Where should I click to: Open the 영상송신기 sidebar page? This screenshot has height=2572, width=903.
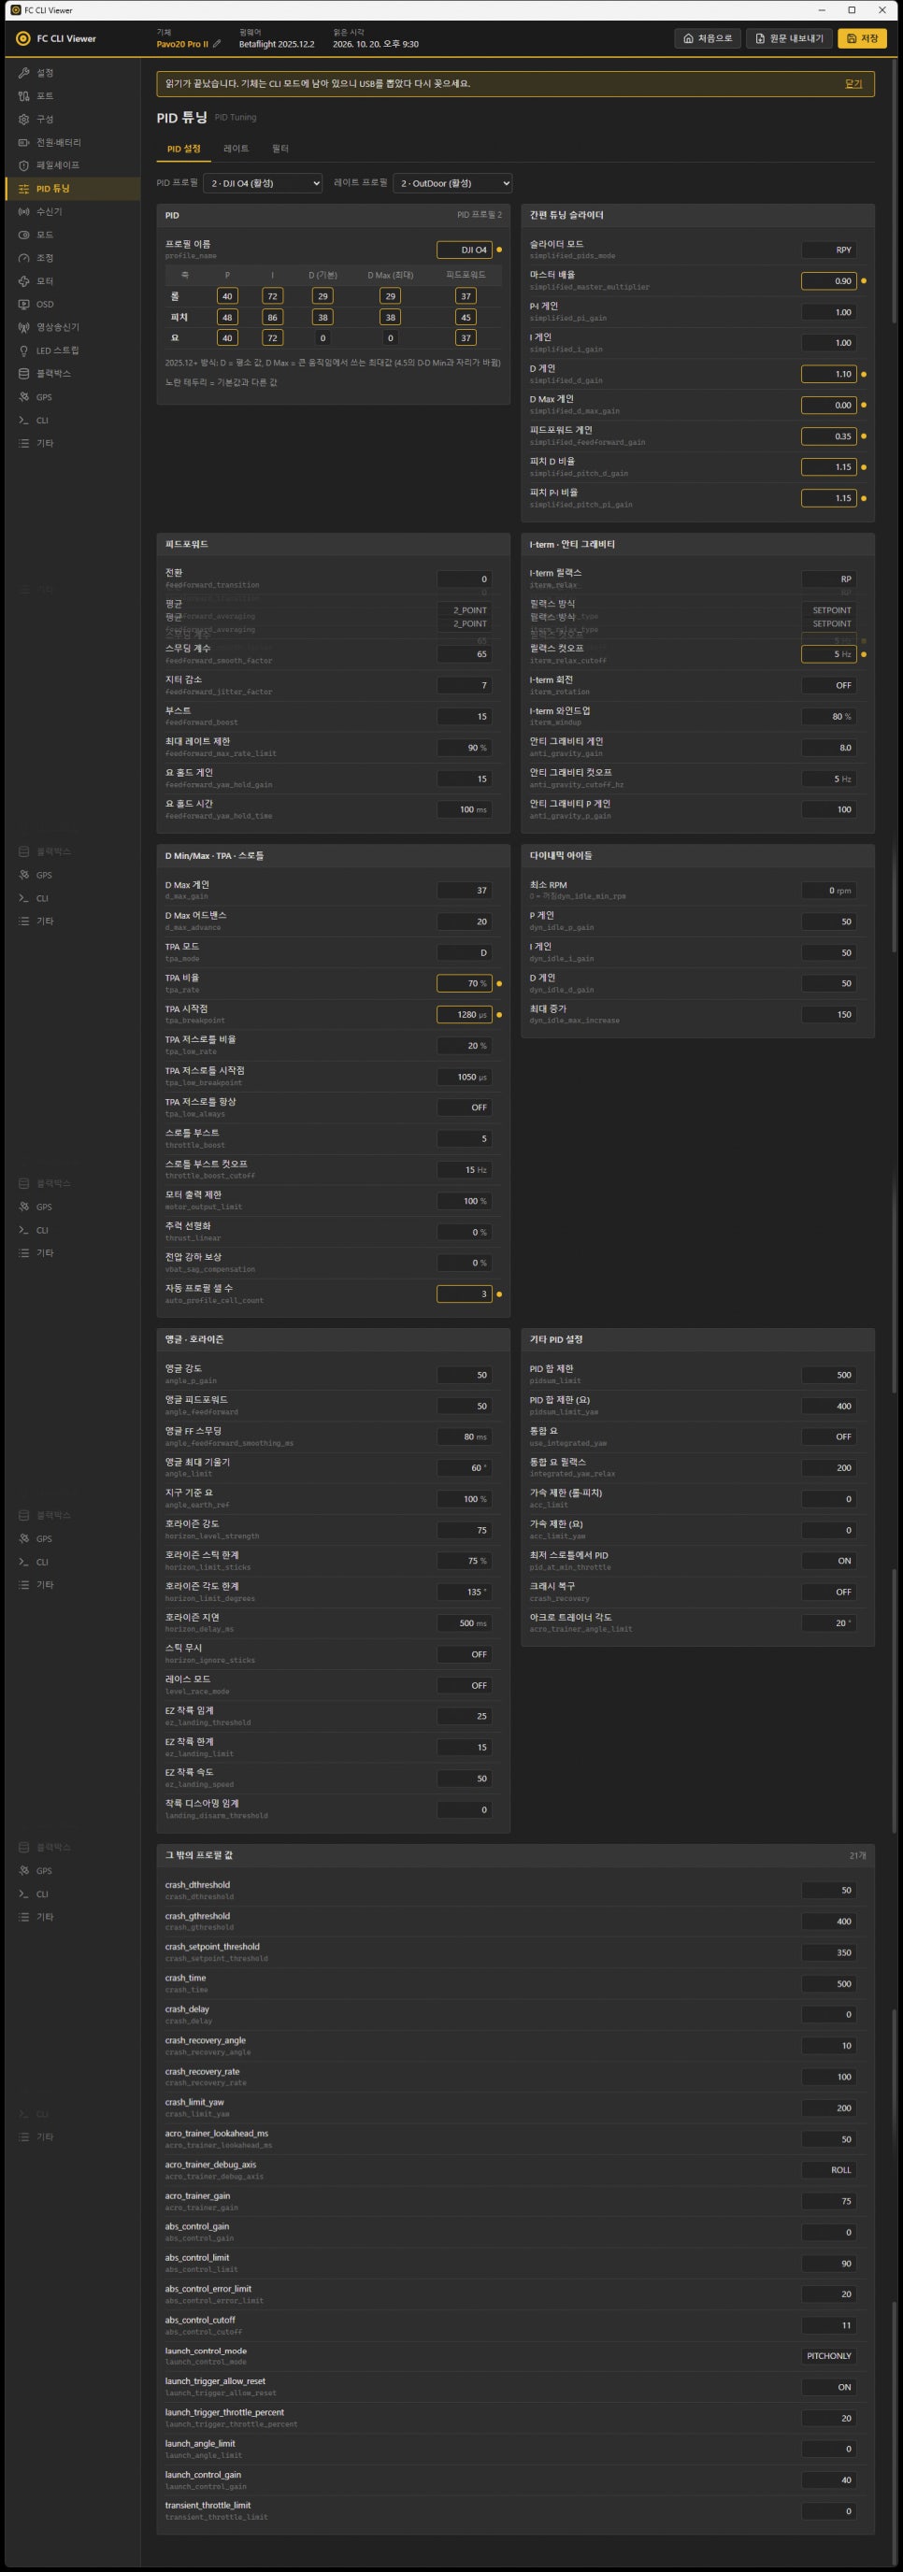tap(72, 326)
